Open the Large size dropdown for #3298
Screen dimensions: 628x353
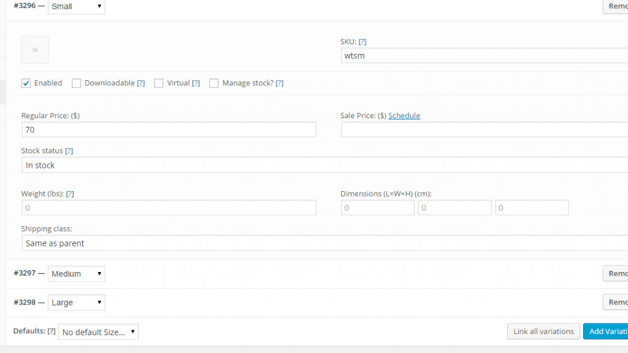click(77, 303)
